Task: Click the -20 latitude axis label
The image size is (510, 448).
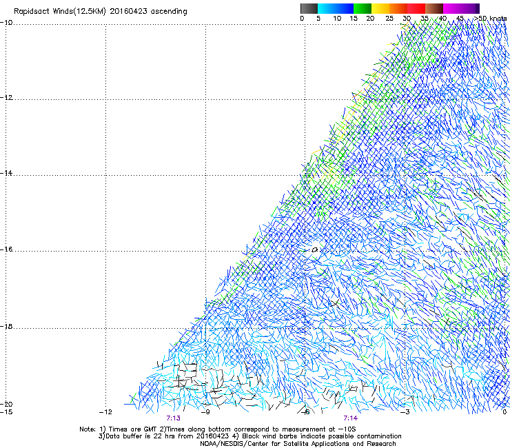Action: (6, 404)
